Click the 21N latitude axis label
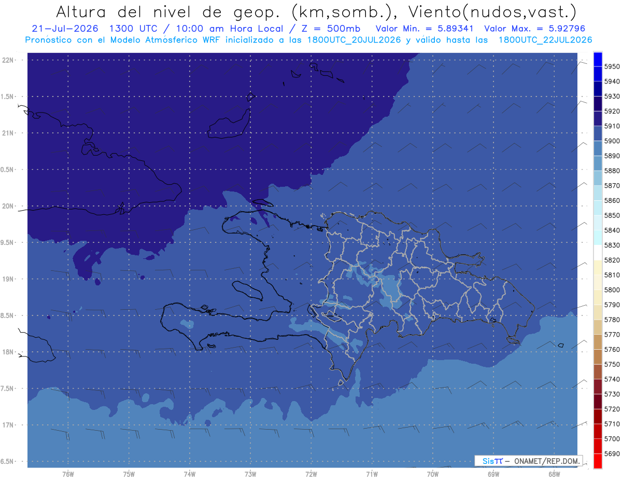622x481 pixels. pyautogui.click(x=8, y=133)
